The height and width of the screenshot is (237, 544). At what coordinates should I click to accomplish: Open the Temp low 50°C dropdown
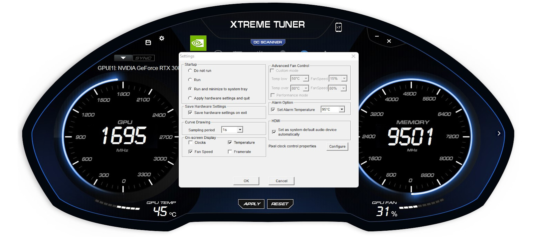(x=300, y=79)
